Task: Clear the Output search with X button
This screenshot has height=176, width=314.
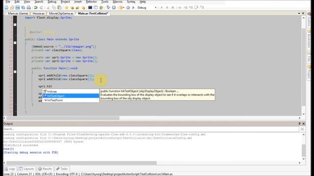Action: pos(302,129)
